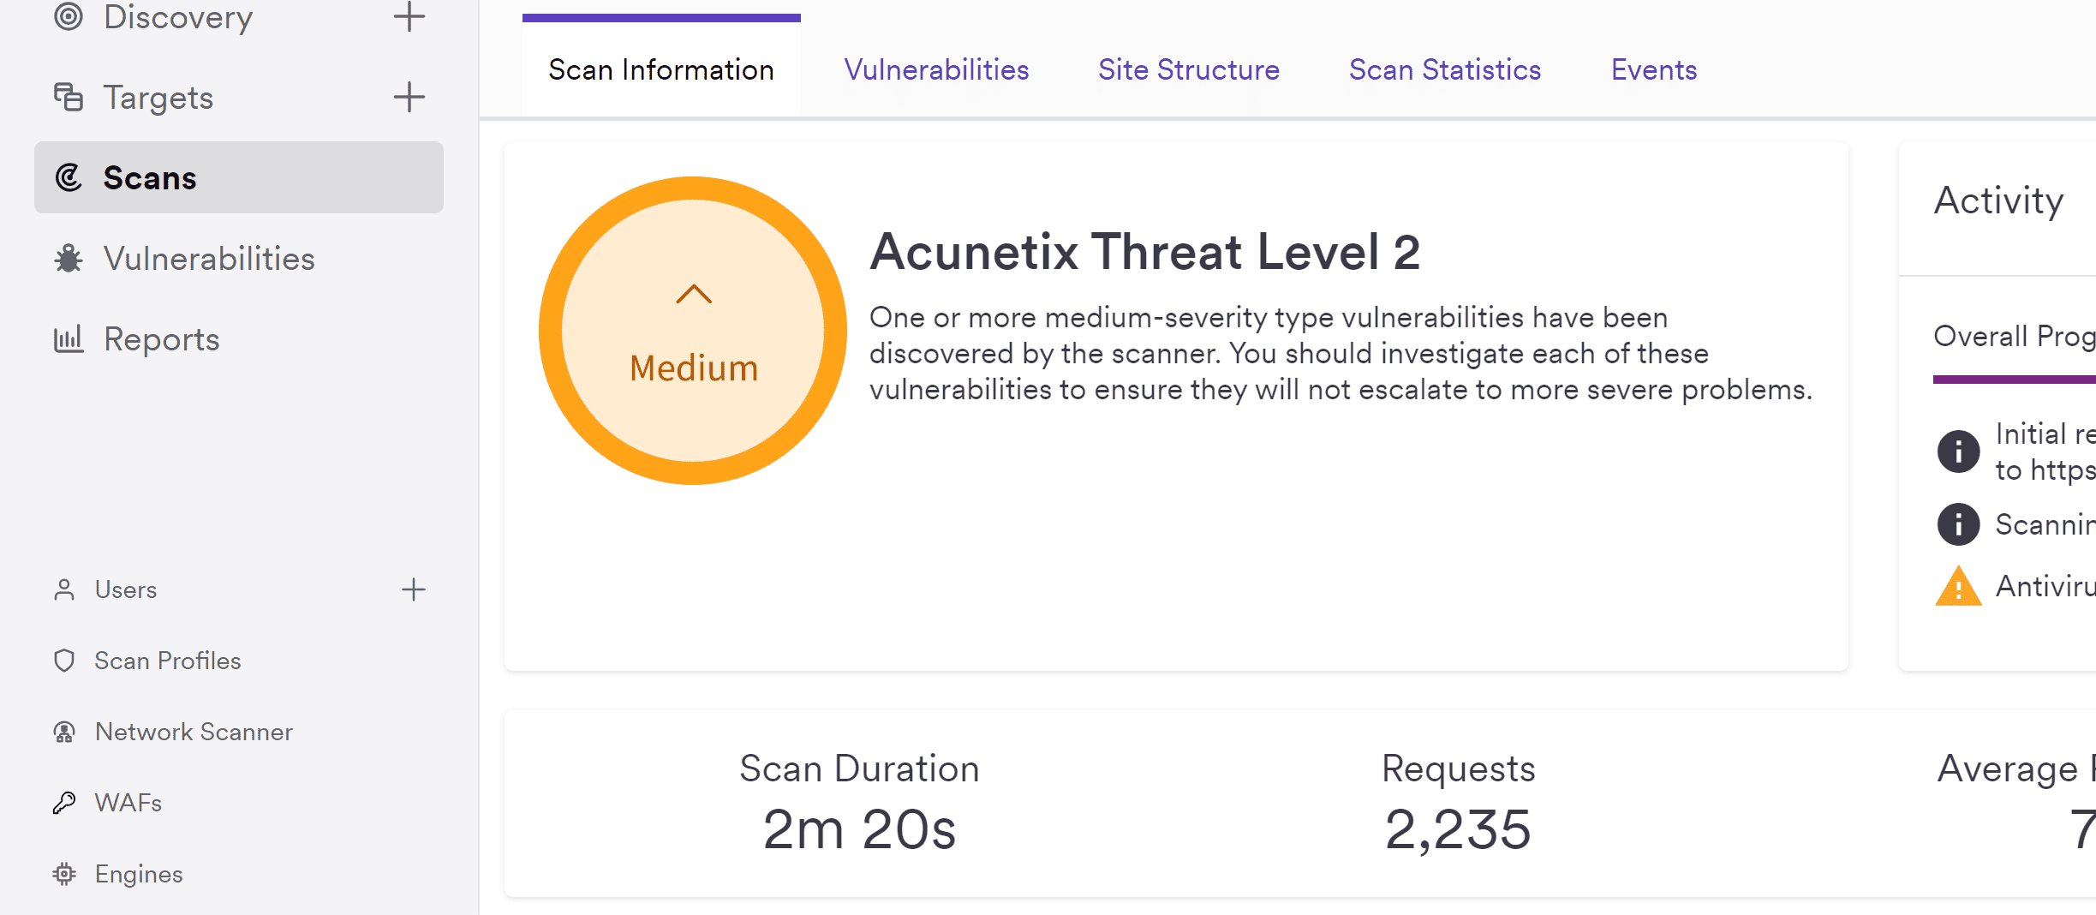Open Reports in the sidebar
This screenshot has width=2096, height=915.
(x=161, y=339)
